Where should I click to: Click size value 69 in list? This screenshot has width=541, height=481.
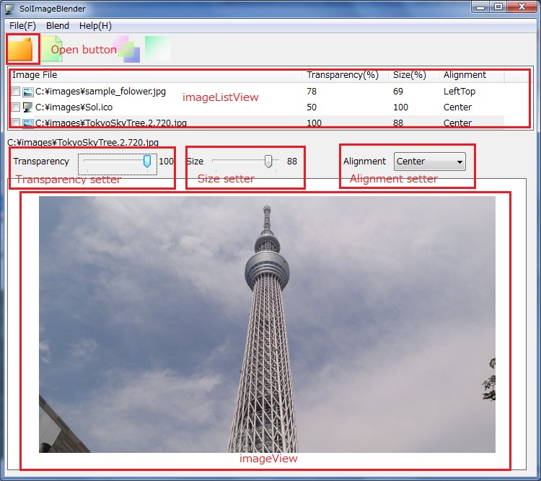pyautogui.click(x=398, y=92)
